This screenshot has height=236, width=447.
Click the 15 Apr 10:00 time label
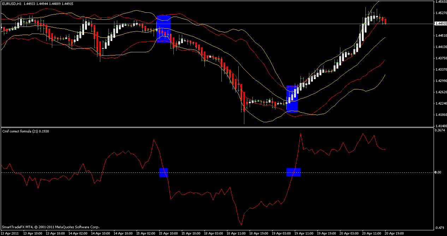tap(168, 234)
